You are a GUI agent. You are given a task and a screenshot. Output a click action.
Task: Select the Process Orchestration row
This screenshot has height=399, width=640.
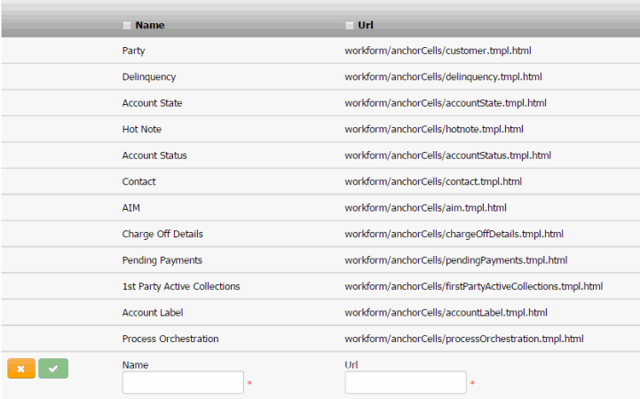point(170,339)
